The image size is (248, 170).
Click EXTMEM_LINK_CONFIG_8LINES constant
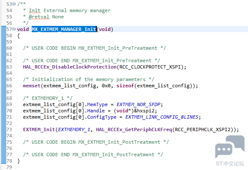[x=162, y=117]
